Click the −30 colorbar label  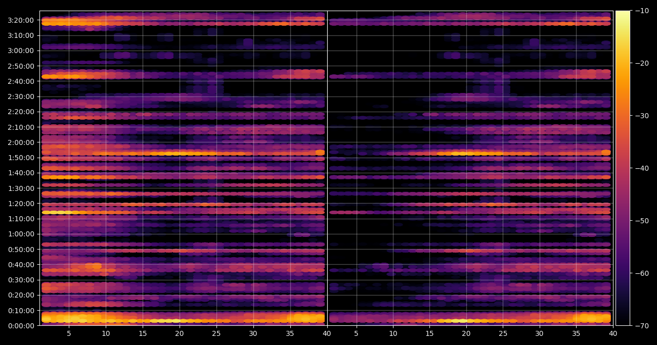[643, 116]
